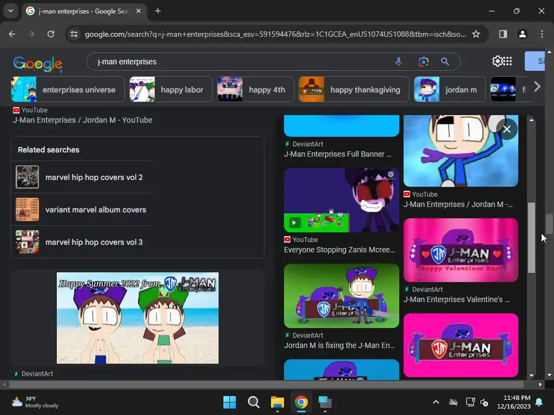Click the address bar URL
Viewport: 554px width, 415px height.
275,34
